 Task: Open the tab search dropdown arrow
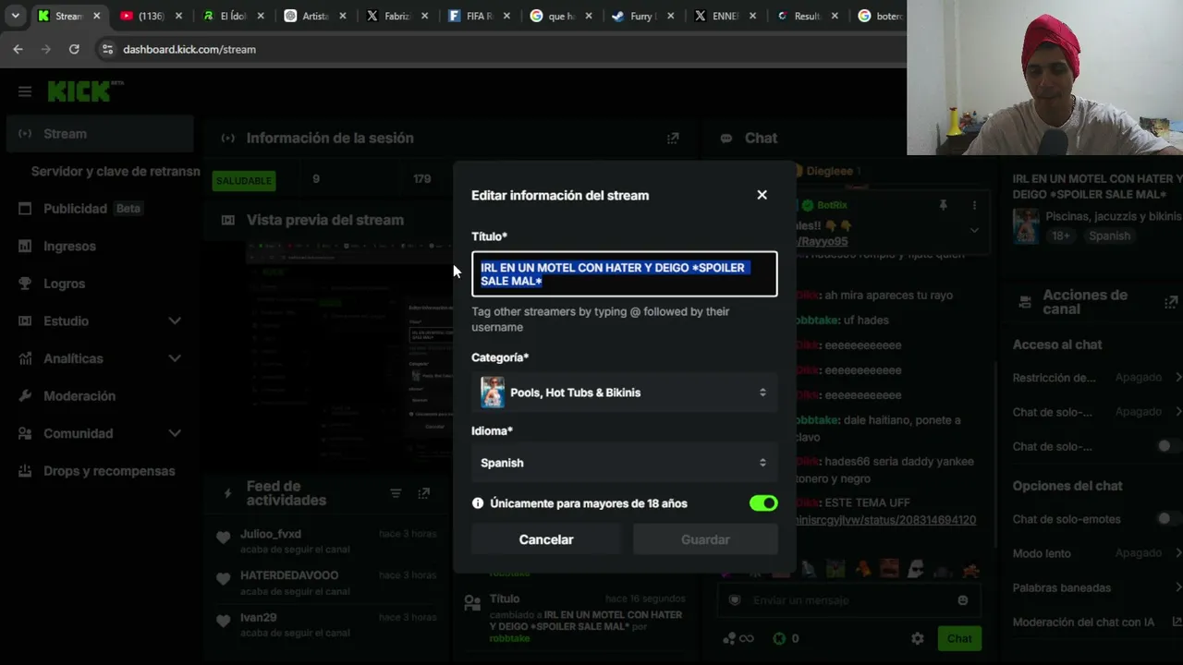(15, 16)
